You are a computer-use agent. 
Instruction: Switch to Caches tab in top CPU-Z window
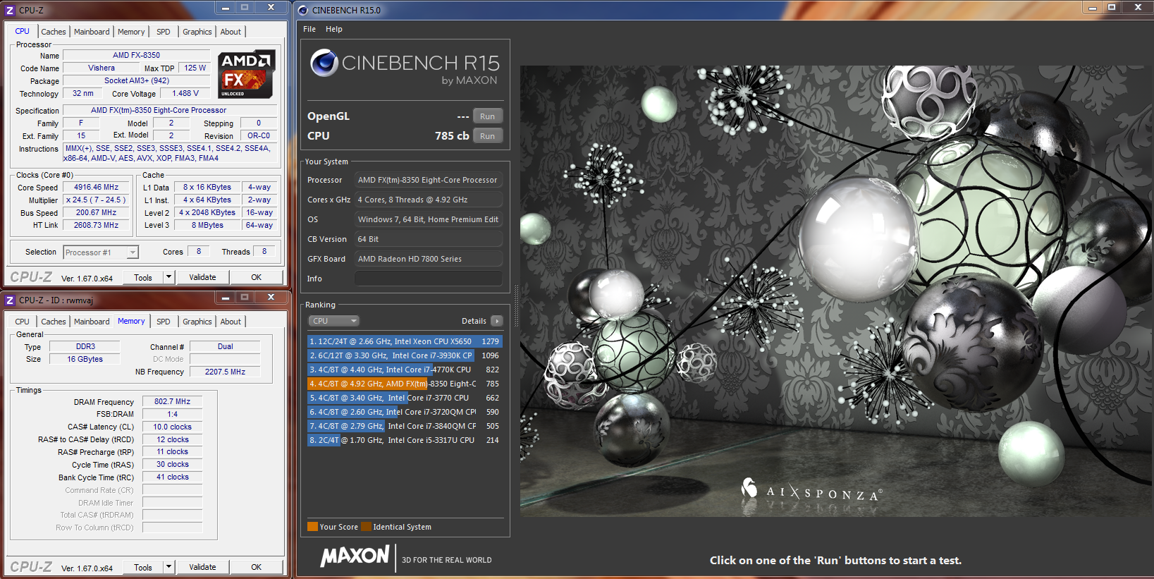54,32
